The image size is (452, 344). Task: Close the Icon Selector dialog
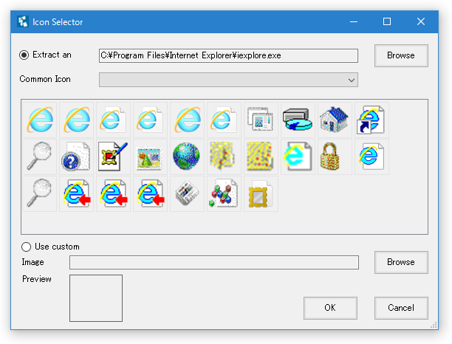[x=421, y=21]
